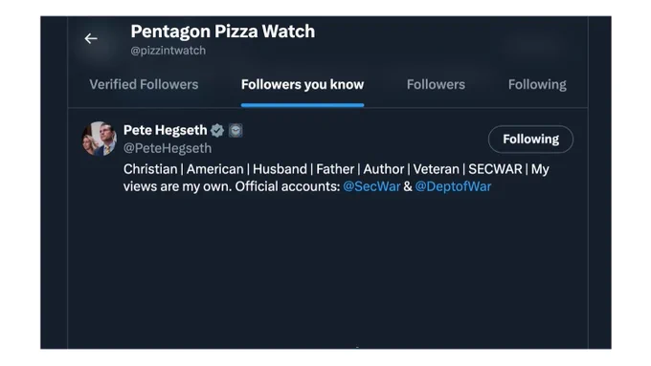Image resolution: width=651 pixels, height=366 pixels.
Task: Open the Followers tab
Action: pos(436,84)
